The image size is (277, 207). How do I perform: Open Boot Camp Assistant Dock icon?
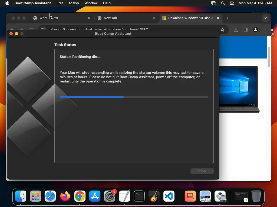pos(220,196)
